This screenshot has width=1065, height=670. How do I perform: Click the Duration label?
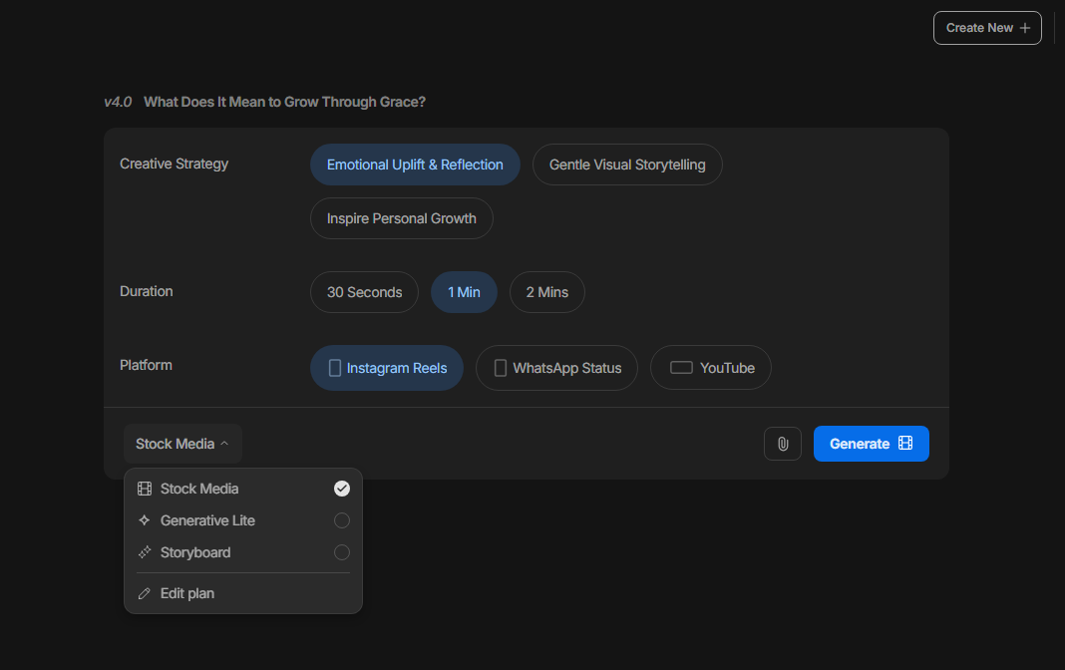tap(146, 291)
